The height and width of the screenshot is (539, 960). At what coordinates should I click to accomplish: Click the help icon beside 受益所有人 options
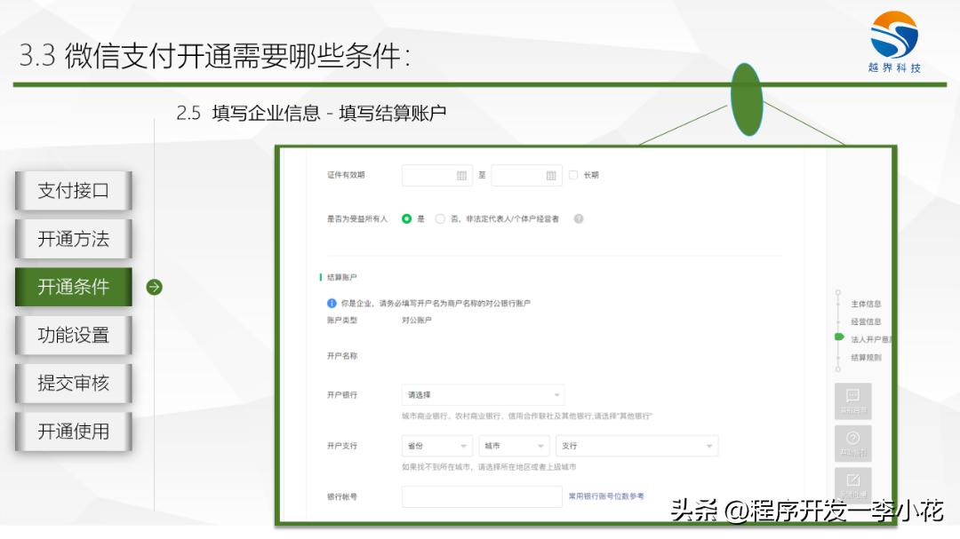[x=579, y=217]
